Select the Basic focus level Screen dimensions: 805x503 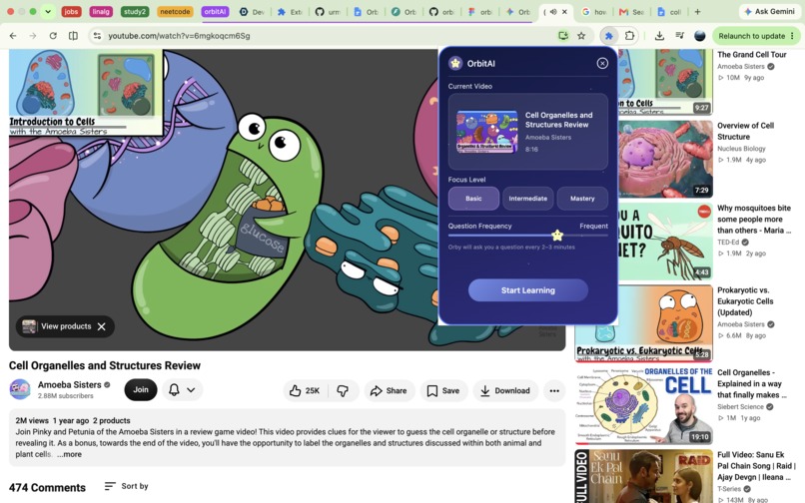(x=473, y=199)
